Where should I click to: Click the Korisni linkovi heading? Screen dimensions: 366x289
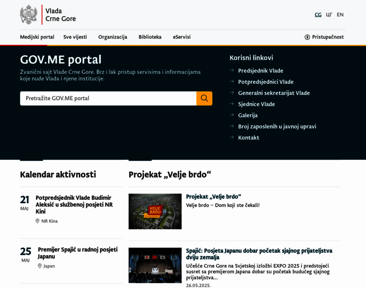pos(251,58)
